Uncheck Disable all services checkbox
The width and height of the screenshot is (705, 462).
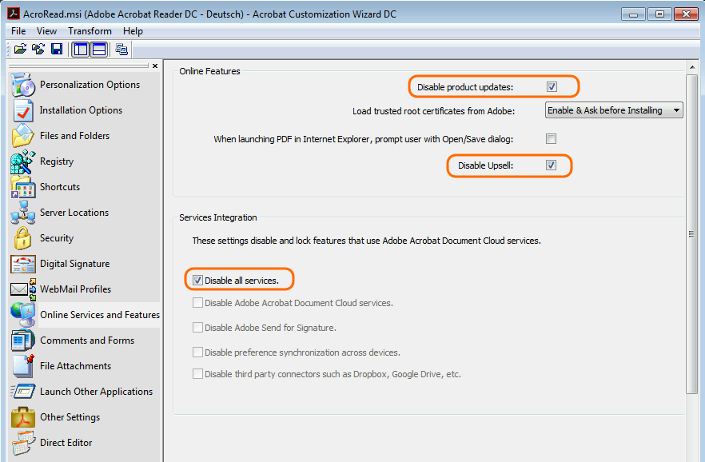point(197,281)
